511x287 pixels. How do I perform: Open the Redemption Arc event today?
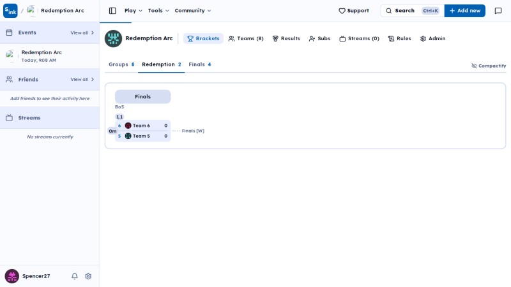(50, 56)
